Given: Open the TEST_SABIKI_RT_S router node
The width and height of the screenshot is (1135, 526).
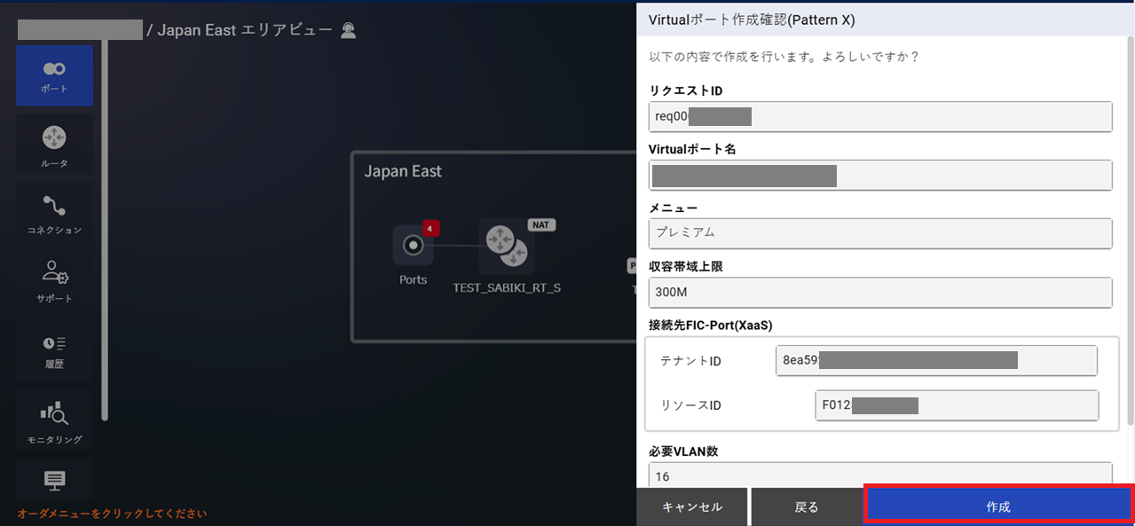Looking at the screenshot, I should [506, 246].
